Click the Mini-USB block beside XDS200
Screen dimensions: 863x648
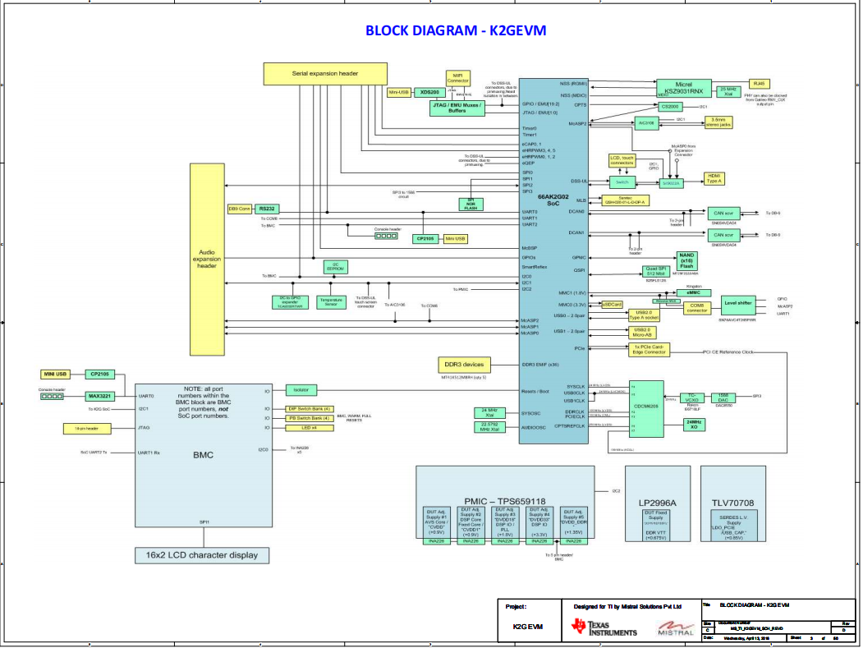click(399, 93)
